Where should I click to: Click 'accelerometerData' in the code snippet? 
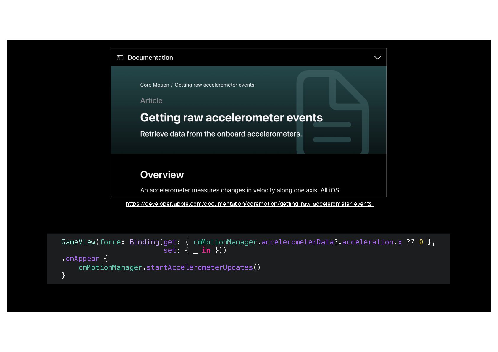[297, 242]
